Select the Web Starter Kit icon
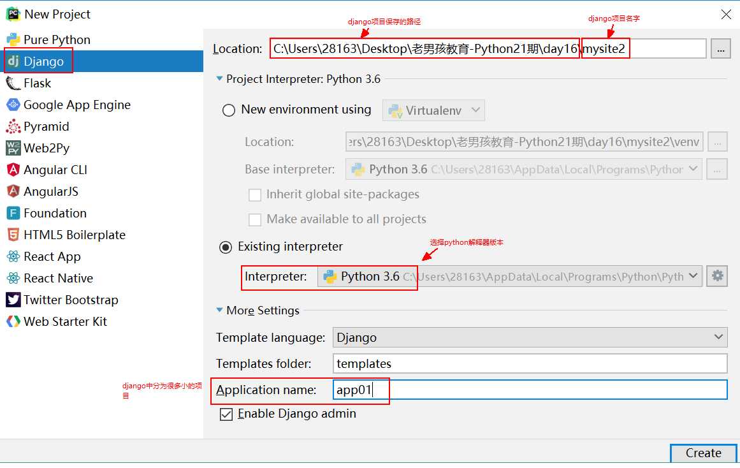This screenshot has height=468, width=740. tap(13, 321)
